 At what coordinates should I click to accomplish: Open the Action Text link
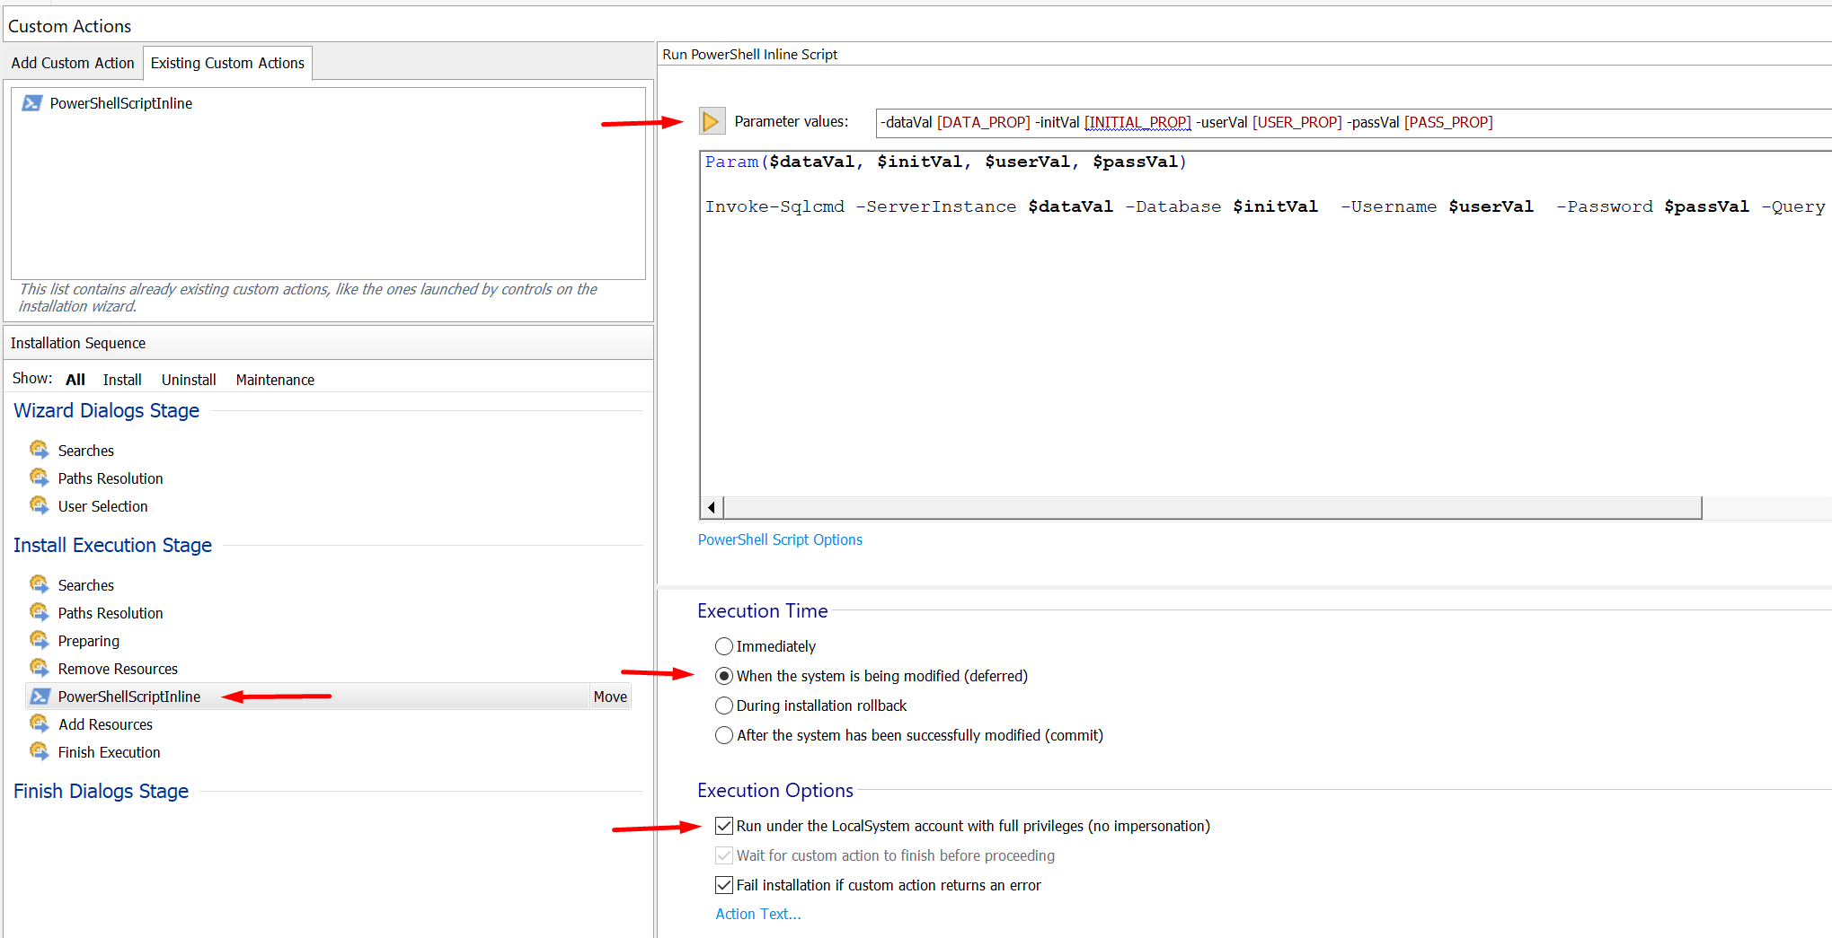tap(757, 914)
